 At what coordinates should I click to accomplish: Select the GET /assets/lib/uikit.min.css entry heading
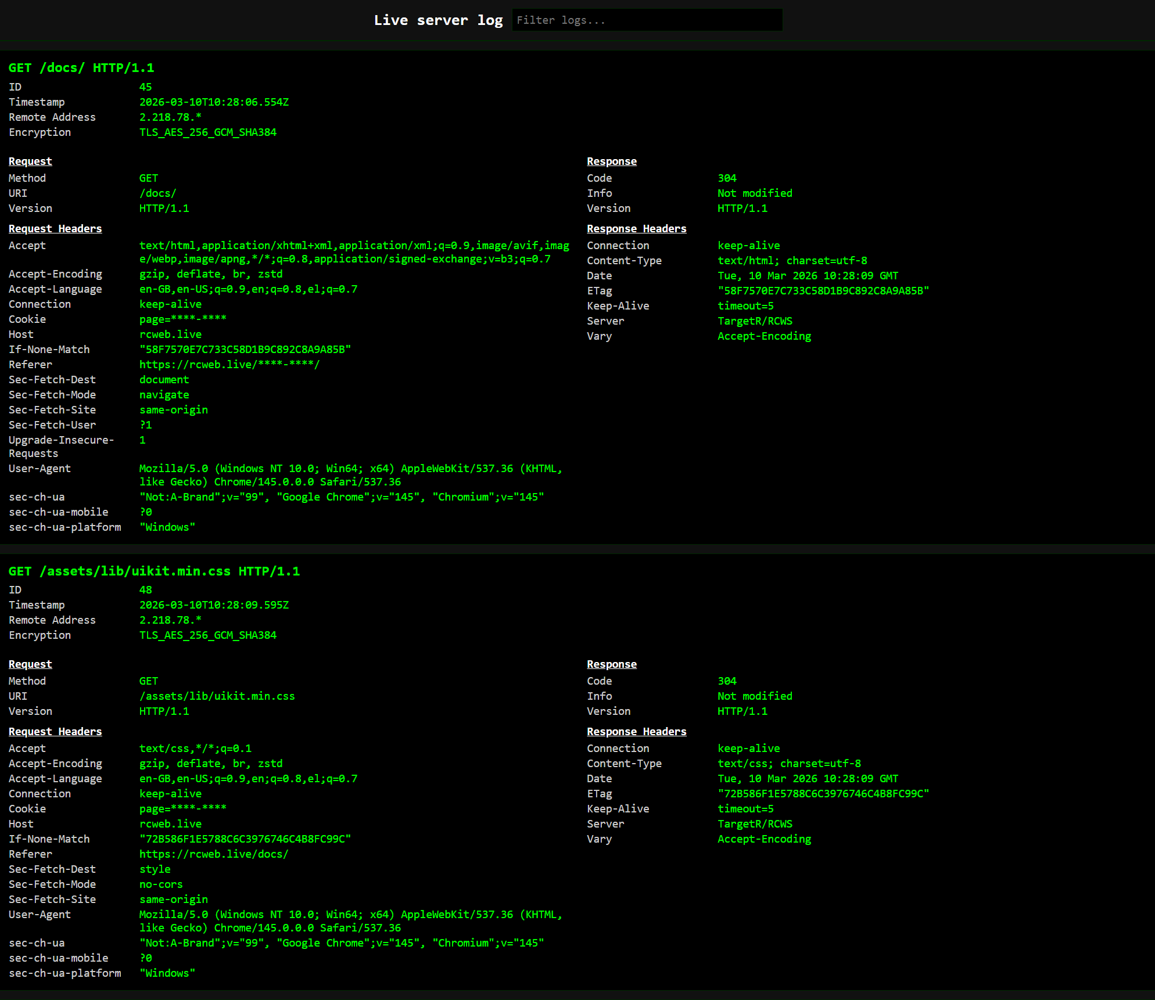coord(155,571)
